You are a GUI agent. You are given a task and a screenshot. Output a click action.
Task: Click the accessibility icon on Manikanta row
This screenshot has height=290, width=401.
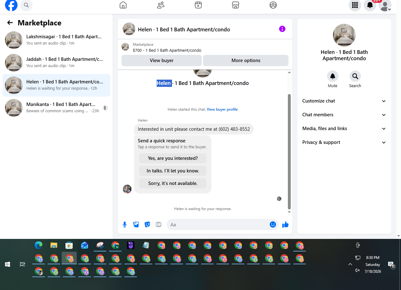[x=105, y=108]
